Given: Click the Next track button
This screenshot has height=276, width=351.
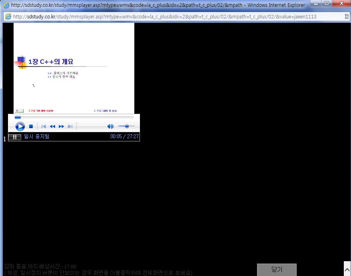Looking at the screenshot, I should coord(70,127).
